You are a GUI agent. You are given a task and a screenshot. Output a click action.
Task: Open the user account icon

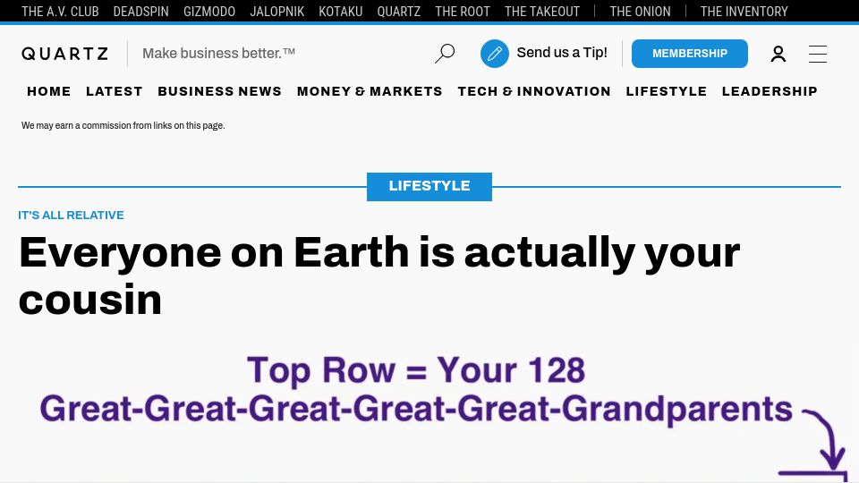pos(778,54)
